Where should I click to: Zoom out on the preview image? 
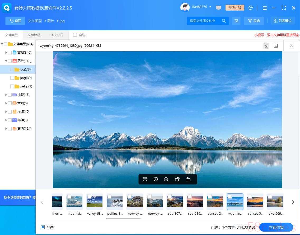[x=166, y=179]
